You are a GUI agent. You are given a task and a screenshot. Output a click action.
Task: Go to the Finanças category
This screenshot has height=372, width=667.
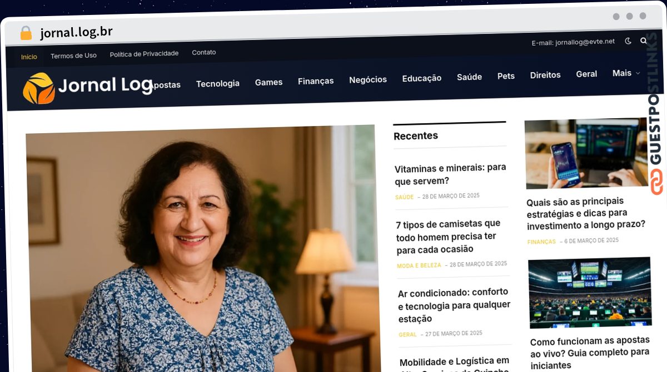click(316, 81)
